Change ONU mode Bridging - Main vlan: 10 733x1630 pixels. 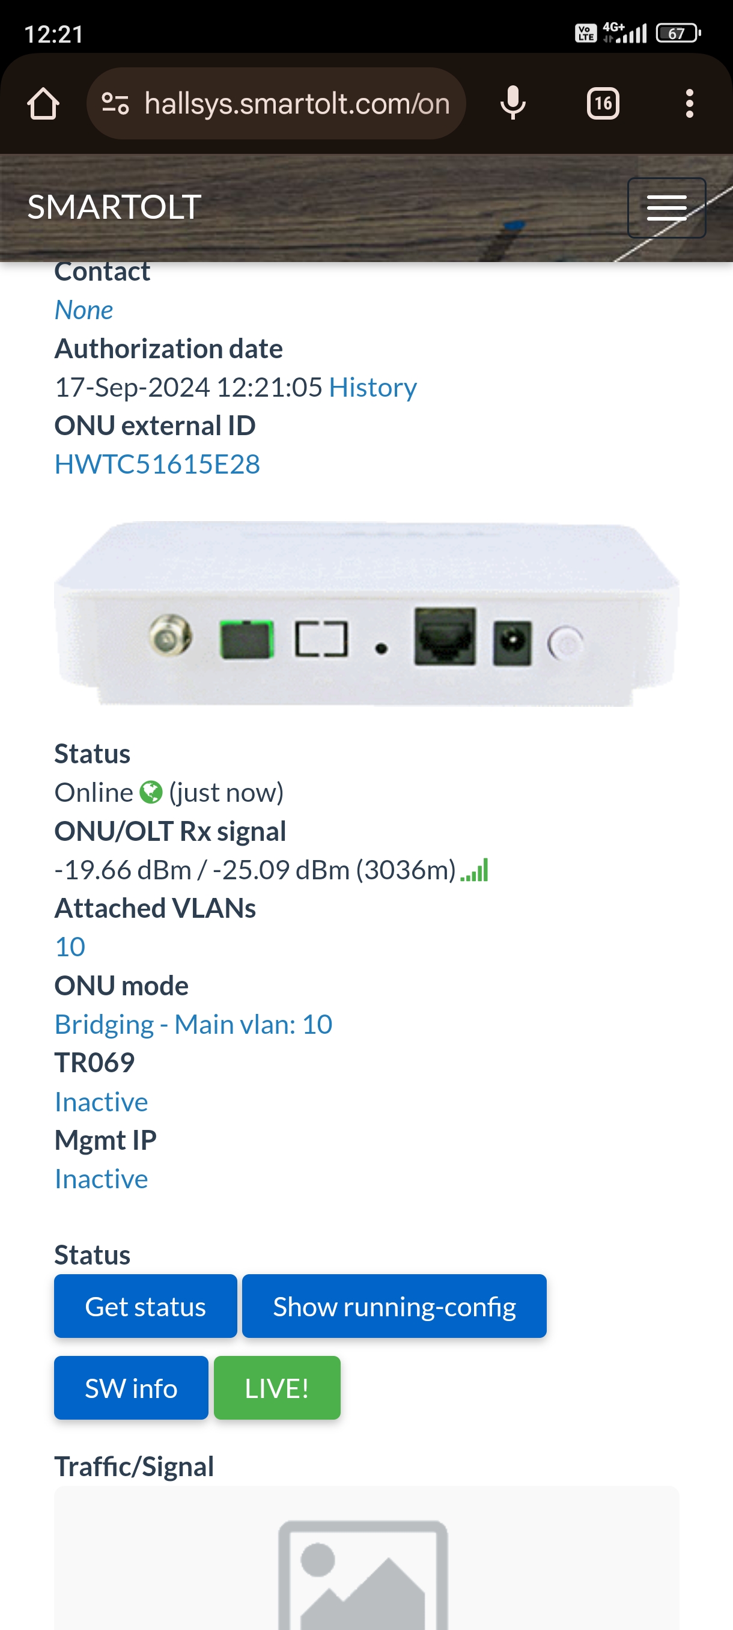tap(193, 1024)
